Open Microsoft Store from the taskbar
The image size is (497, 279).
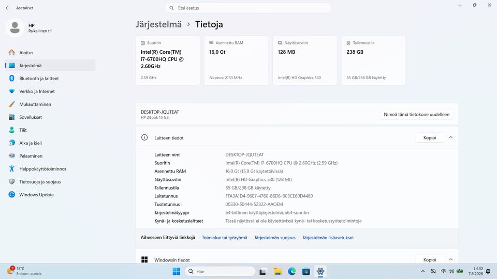click(306, 271)
